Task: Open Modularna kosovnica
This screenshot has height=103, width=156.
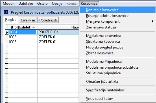Action: pyautogui.click(x=118, y=36)
